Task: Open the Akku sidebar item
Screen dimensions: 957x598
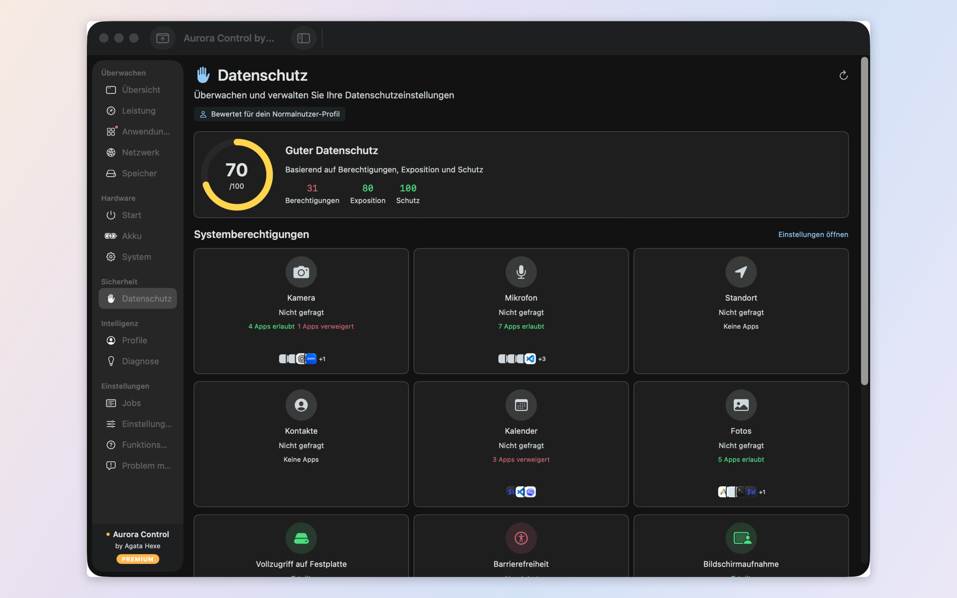Action: (138, 236)
